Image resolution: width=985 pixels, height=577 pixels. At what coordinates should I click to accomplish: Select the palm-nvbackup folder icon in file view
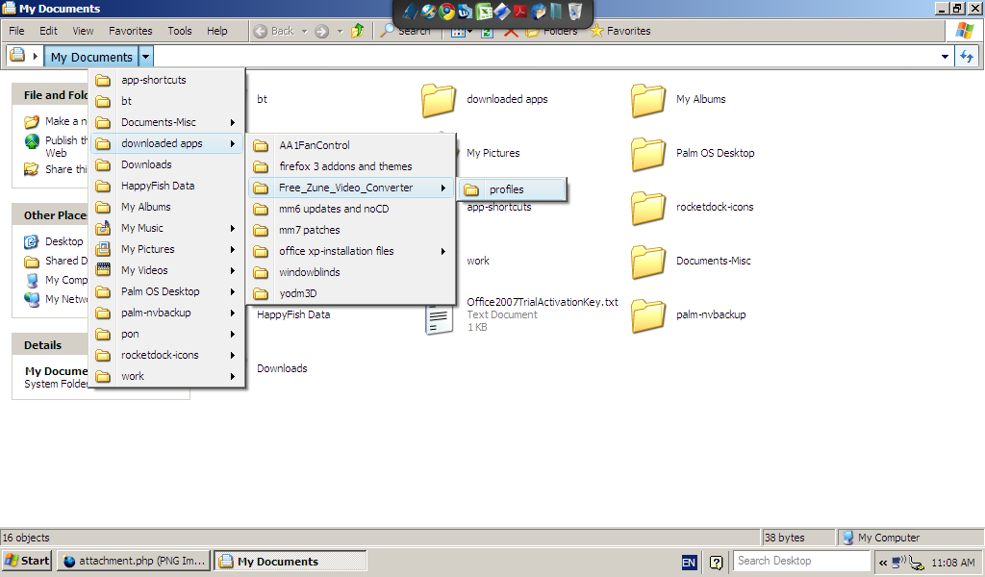tap(648, 315)
